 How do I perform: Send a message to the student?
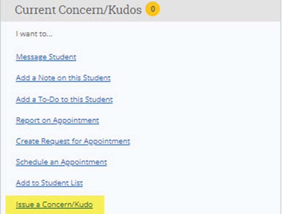pos(46,57)
